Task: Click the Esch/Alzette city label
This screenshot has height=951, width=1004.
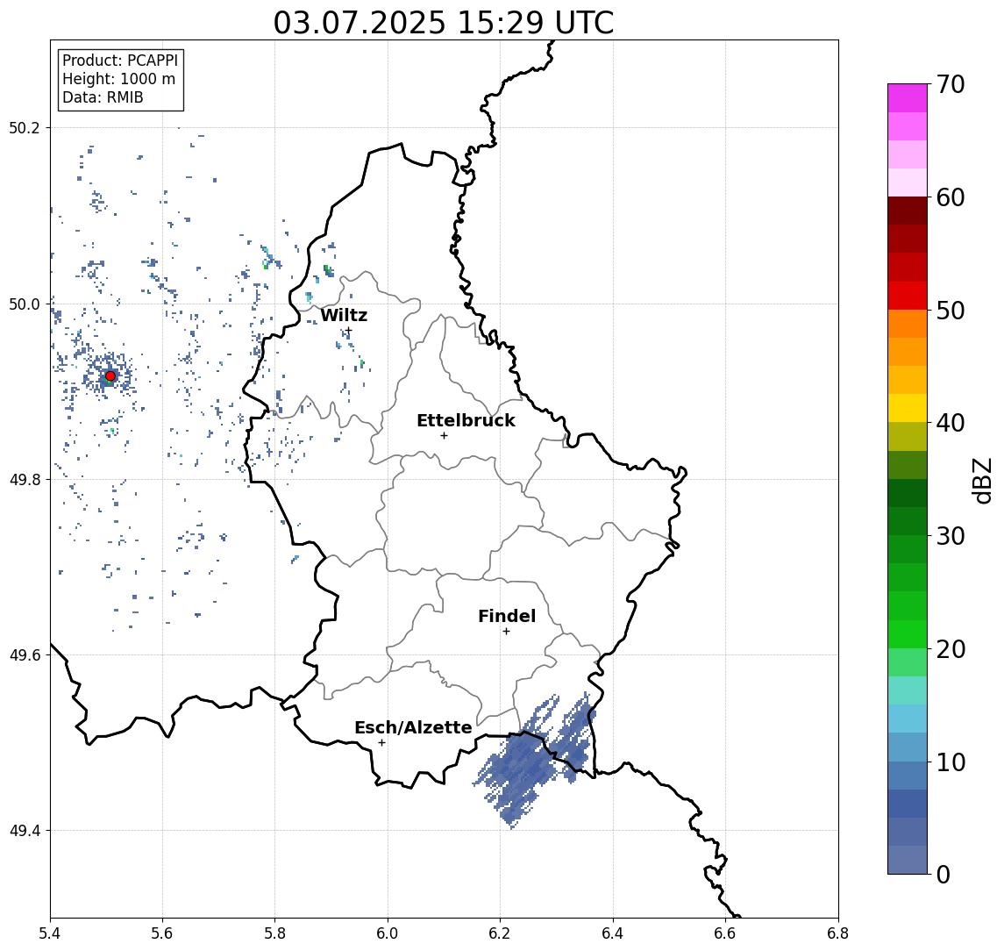Action: (413, 727)
